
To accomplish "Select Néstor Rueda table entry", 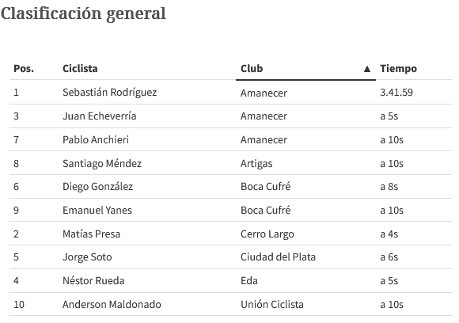I will [x=93, y=281].
